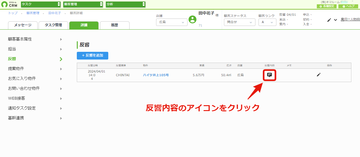Click the 田中花子 customer name in the header
The width and height of the screenshot is (360, 157).
(206, 13)
